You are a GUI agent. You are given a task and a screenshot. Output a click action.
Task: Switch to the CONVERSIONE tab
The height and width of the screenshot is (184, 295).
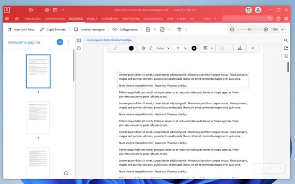55,19
